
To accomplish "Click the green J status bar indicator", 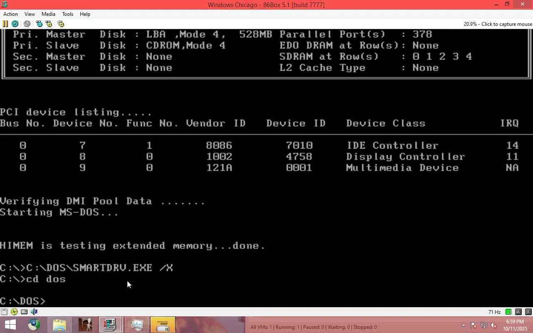I will pyautogui.click(x=508, y=312).
